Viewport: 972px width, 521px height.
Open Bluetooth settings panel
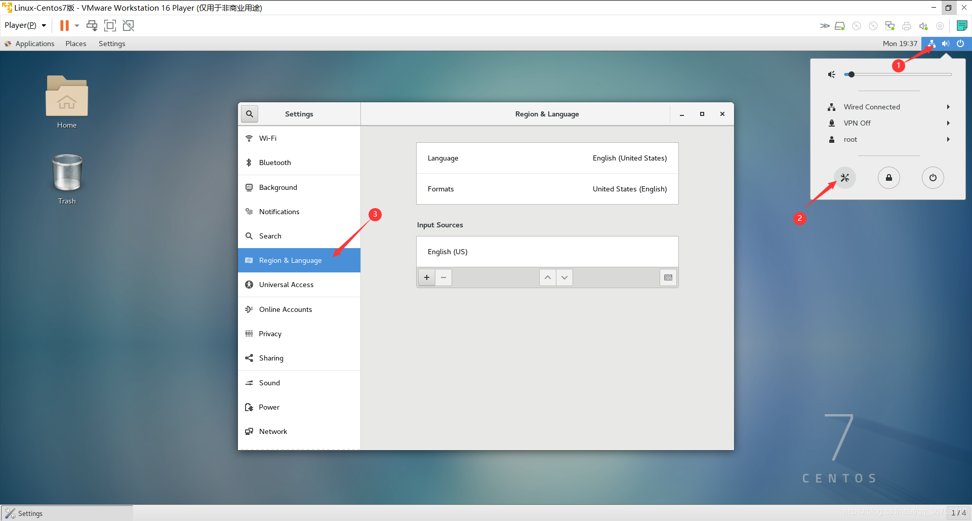299,163
